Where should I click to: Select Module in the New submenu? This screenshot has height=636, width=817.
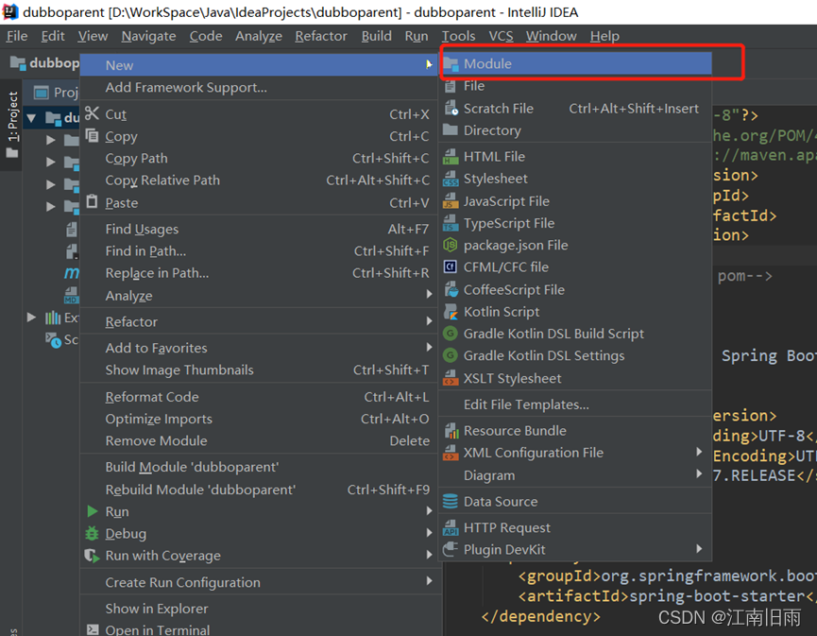[x=576, y=63]
